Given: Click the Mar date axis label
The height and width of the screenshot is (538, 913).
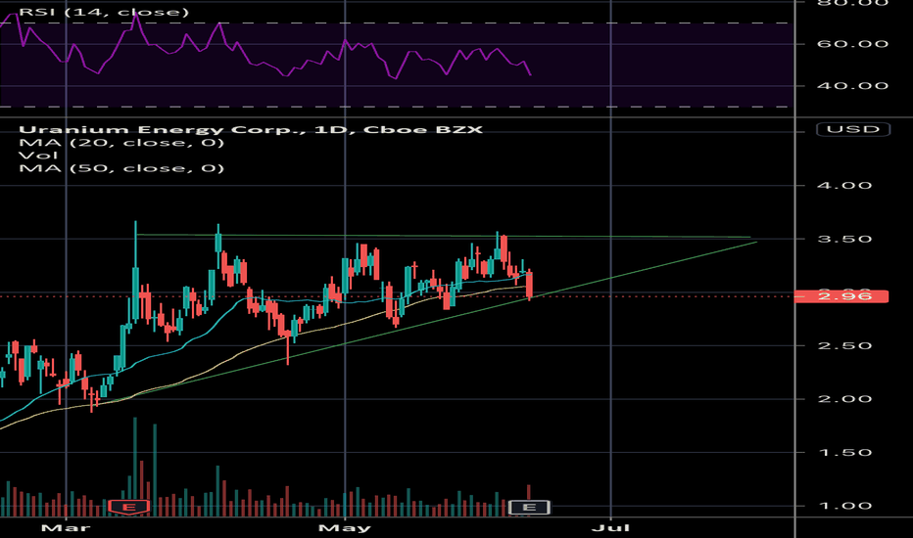Looking at the screenshot, I should point(66,528).
